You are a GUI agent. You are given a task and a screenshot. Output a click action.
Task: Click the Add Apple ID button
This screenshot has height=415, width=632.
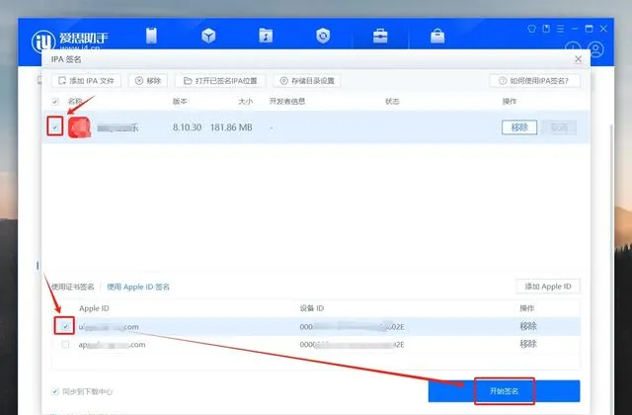coord(548,287)
